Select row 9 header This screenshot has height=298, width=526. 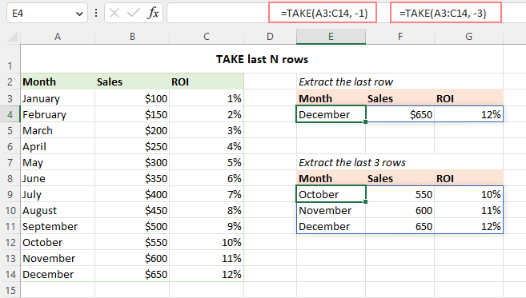[x=10, y=194]
